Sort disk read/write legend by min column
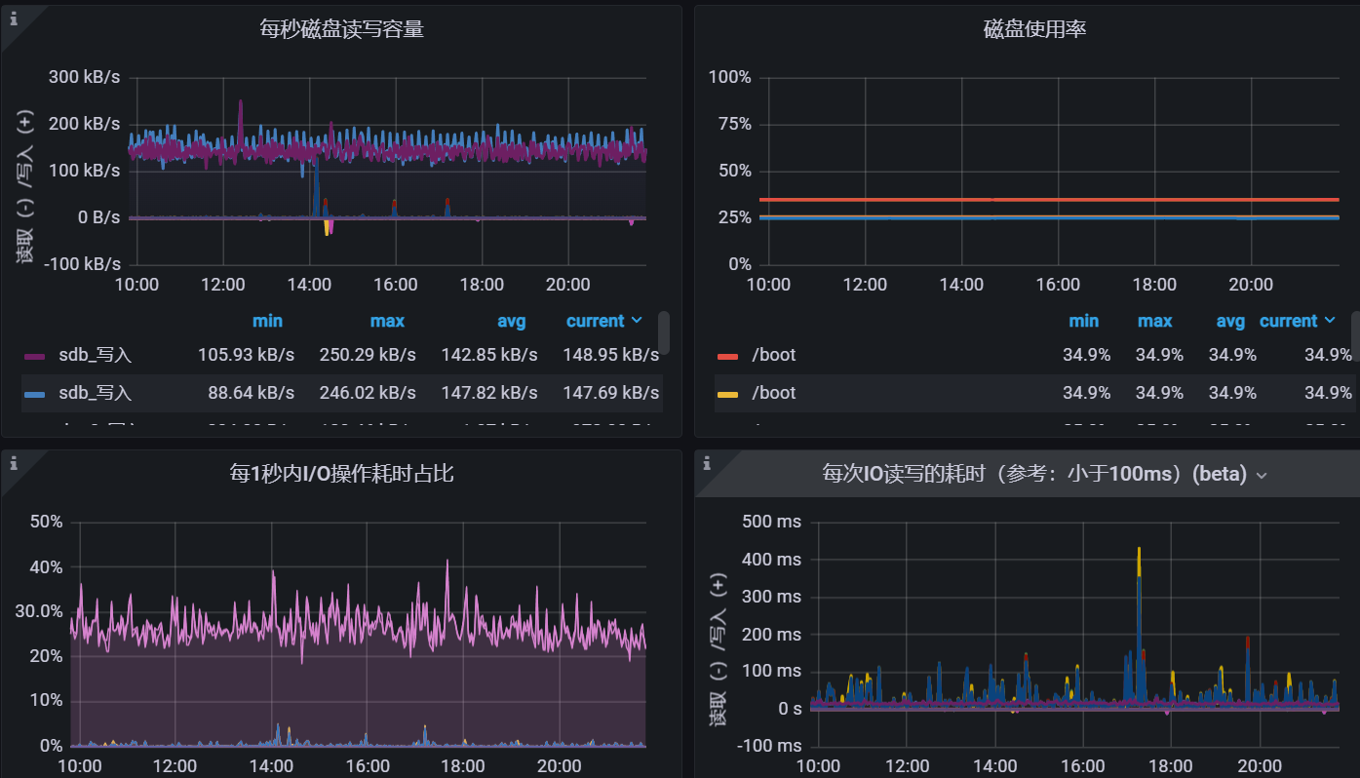The width and height of the screenshot is (1360, 778). point(267,321)
